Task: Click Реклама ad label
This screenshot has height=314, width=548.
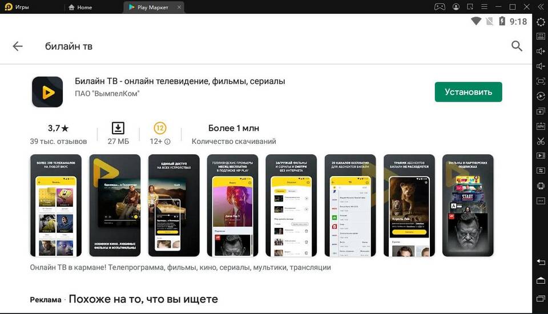Action: click(46, 300)
